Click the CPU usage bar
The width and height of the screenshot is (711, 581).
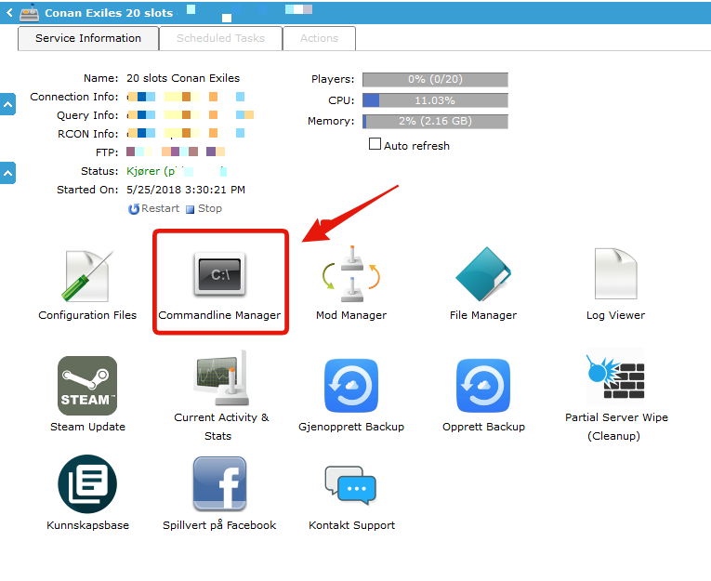[435, 100]
